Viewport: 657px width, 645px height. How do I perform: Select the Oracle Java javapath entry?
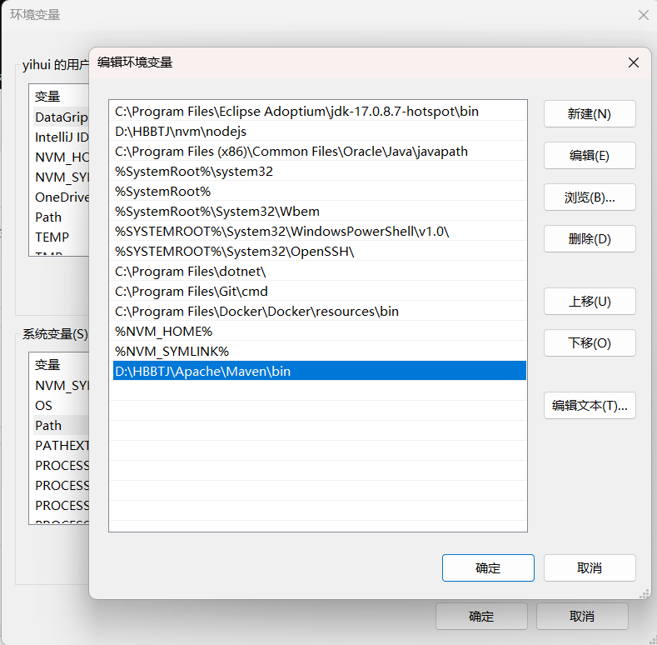tap(291, 152)
